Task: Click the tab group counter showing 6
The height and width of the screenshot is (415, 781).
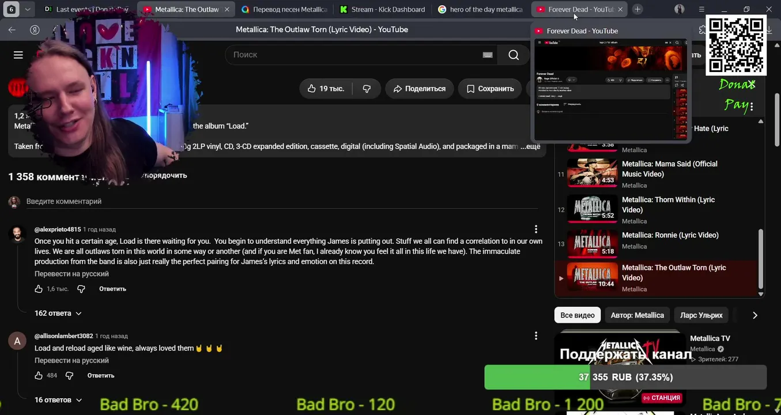Action: click(12, 9)
